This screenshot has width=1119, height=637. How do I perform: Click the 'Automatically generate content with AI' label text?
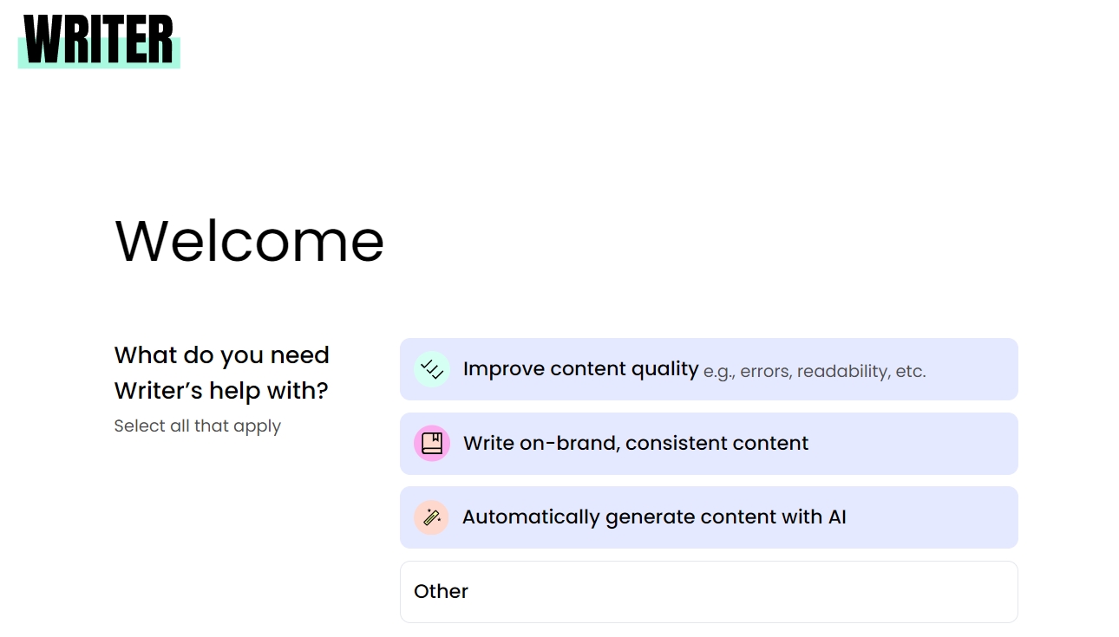click(x=654, y=517)
